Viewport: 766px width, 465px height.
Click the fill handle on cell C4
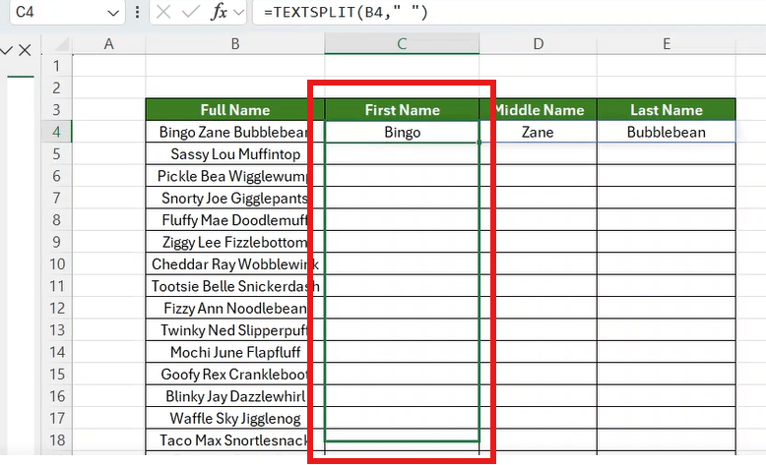pos(479,143)
